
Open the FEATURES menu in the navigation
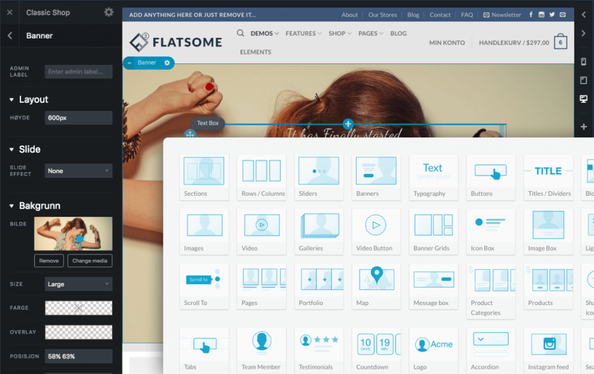click(301, 33)
